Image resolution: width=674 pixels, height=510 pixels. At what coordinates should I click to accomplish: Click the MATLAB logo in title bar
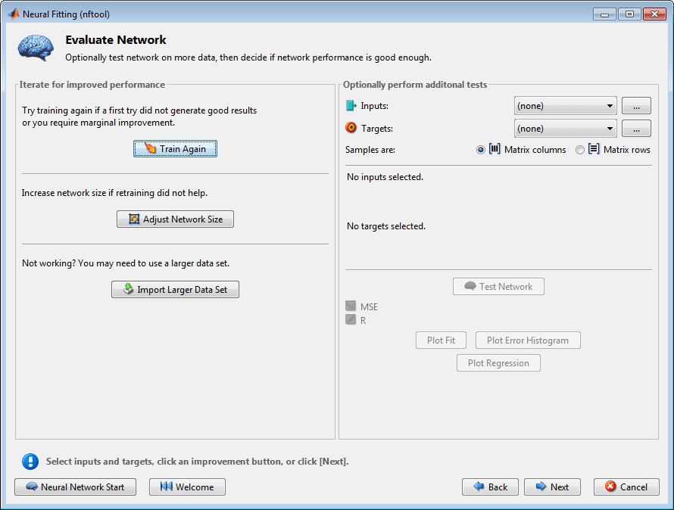point(14,14)
